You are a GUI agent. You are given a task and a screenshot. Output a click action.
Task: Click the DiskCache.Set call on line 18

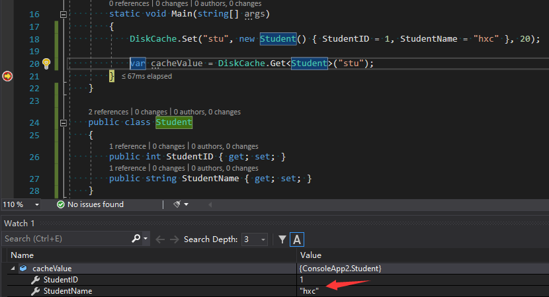point(163,39)
